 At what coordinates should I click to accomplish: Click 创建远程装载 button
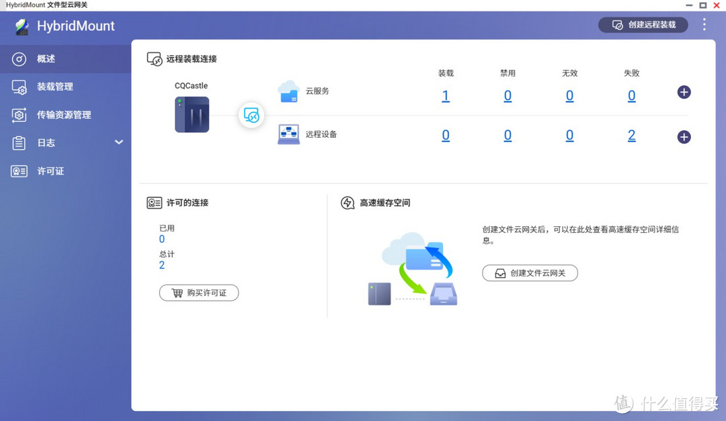(x=643, y=25)
